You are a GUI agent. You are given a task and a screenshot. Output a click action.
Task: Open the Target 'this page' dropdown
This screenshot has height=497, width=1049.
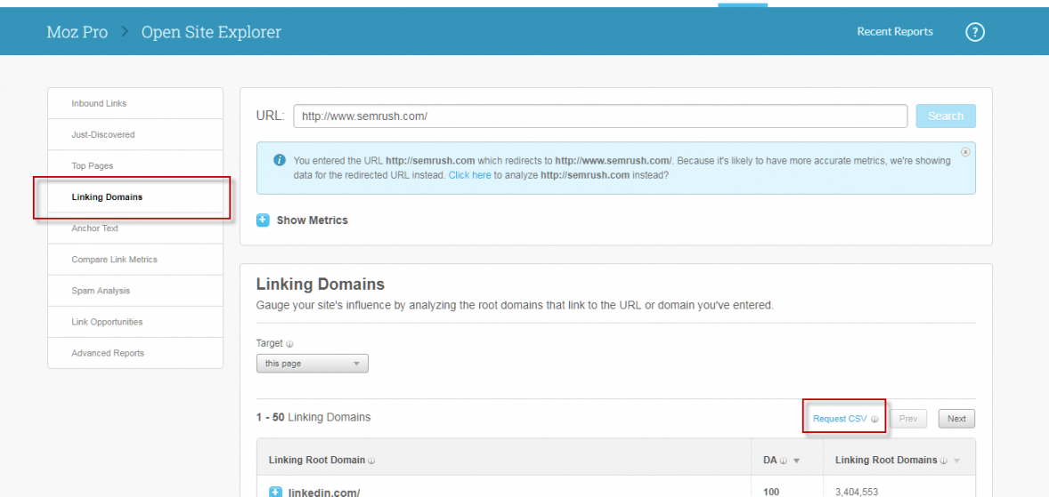(x=312, y=364)
